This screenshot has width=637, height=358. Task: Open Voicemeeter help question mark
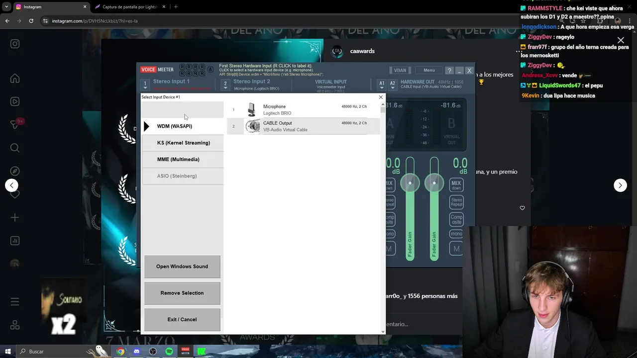(x=449, y=71)
